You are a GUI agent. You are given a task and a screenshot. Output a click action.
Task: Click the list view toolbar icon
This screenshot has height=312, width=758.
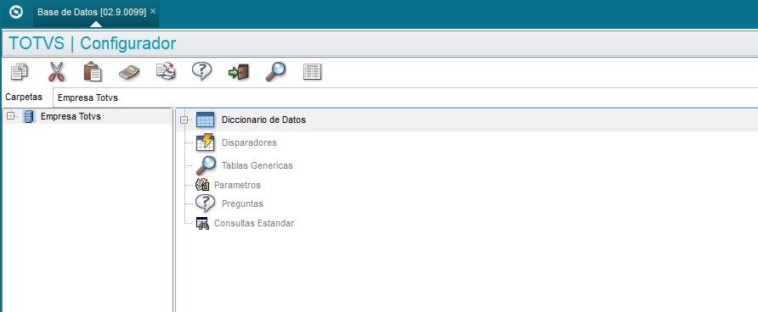(312, 72)
